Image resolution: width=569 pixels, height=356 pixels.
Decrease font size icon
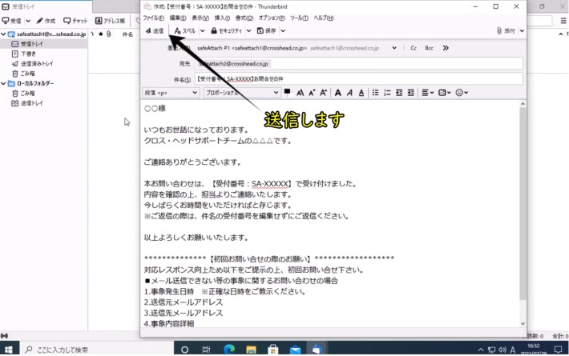(x=312, y=93)
